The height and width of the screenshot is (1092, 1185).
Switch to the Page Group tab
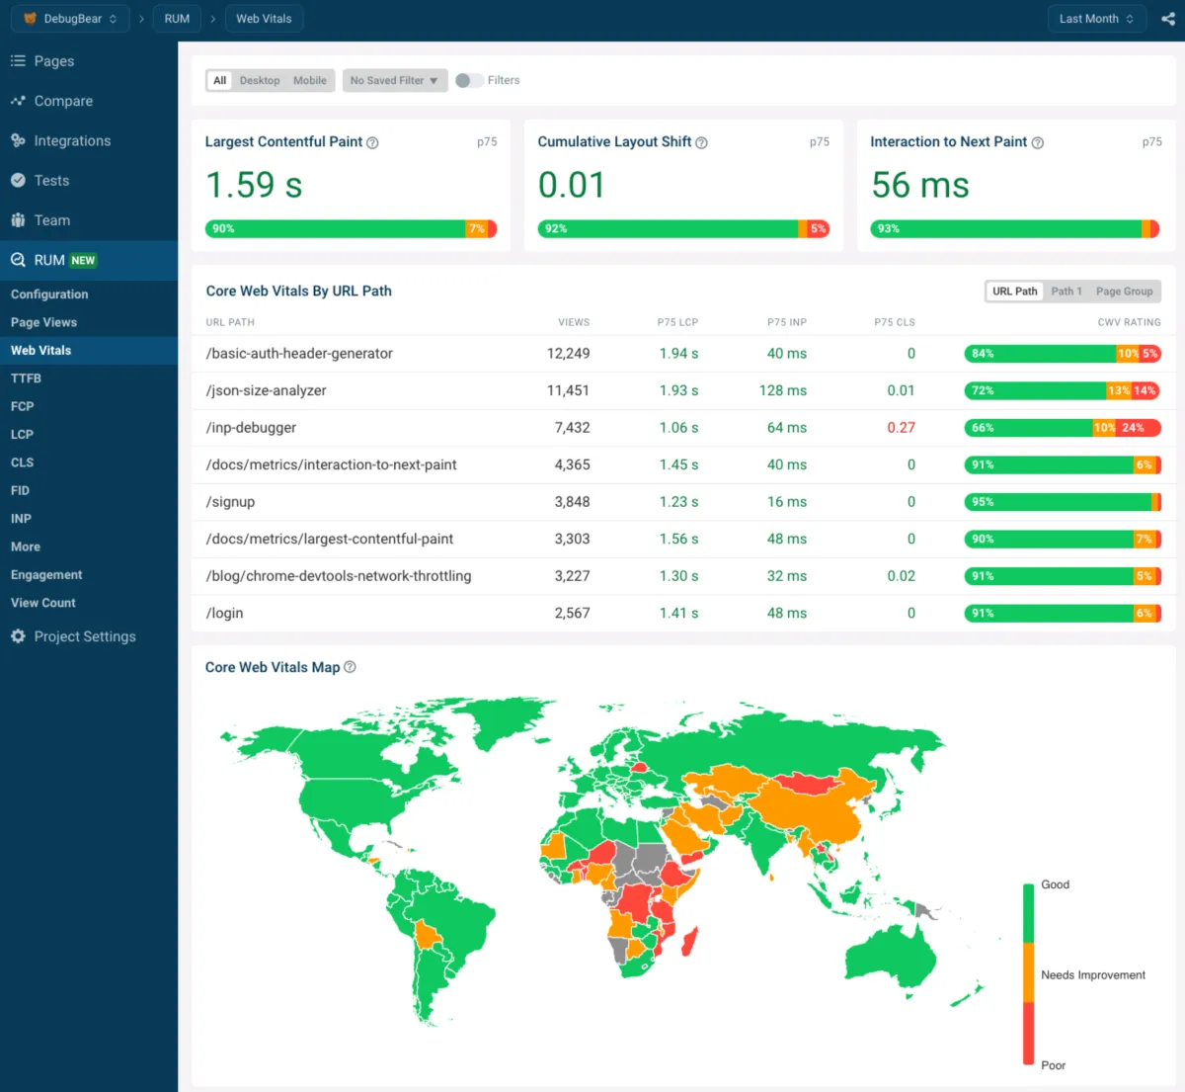pyautogui.click(x=1124, y=292)
